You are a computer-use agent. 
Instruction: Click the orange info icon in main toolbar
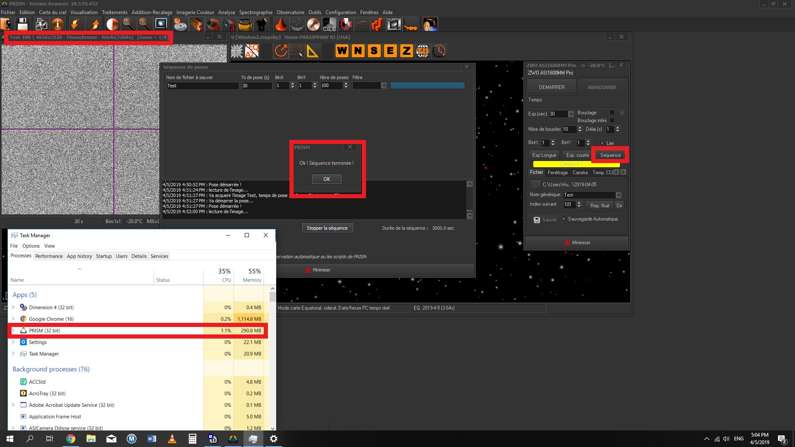(58, 24)
